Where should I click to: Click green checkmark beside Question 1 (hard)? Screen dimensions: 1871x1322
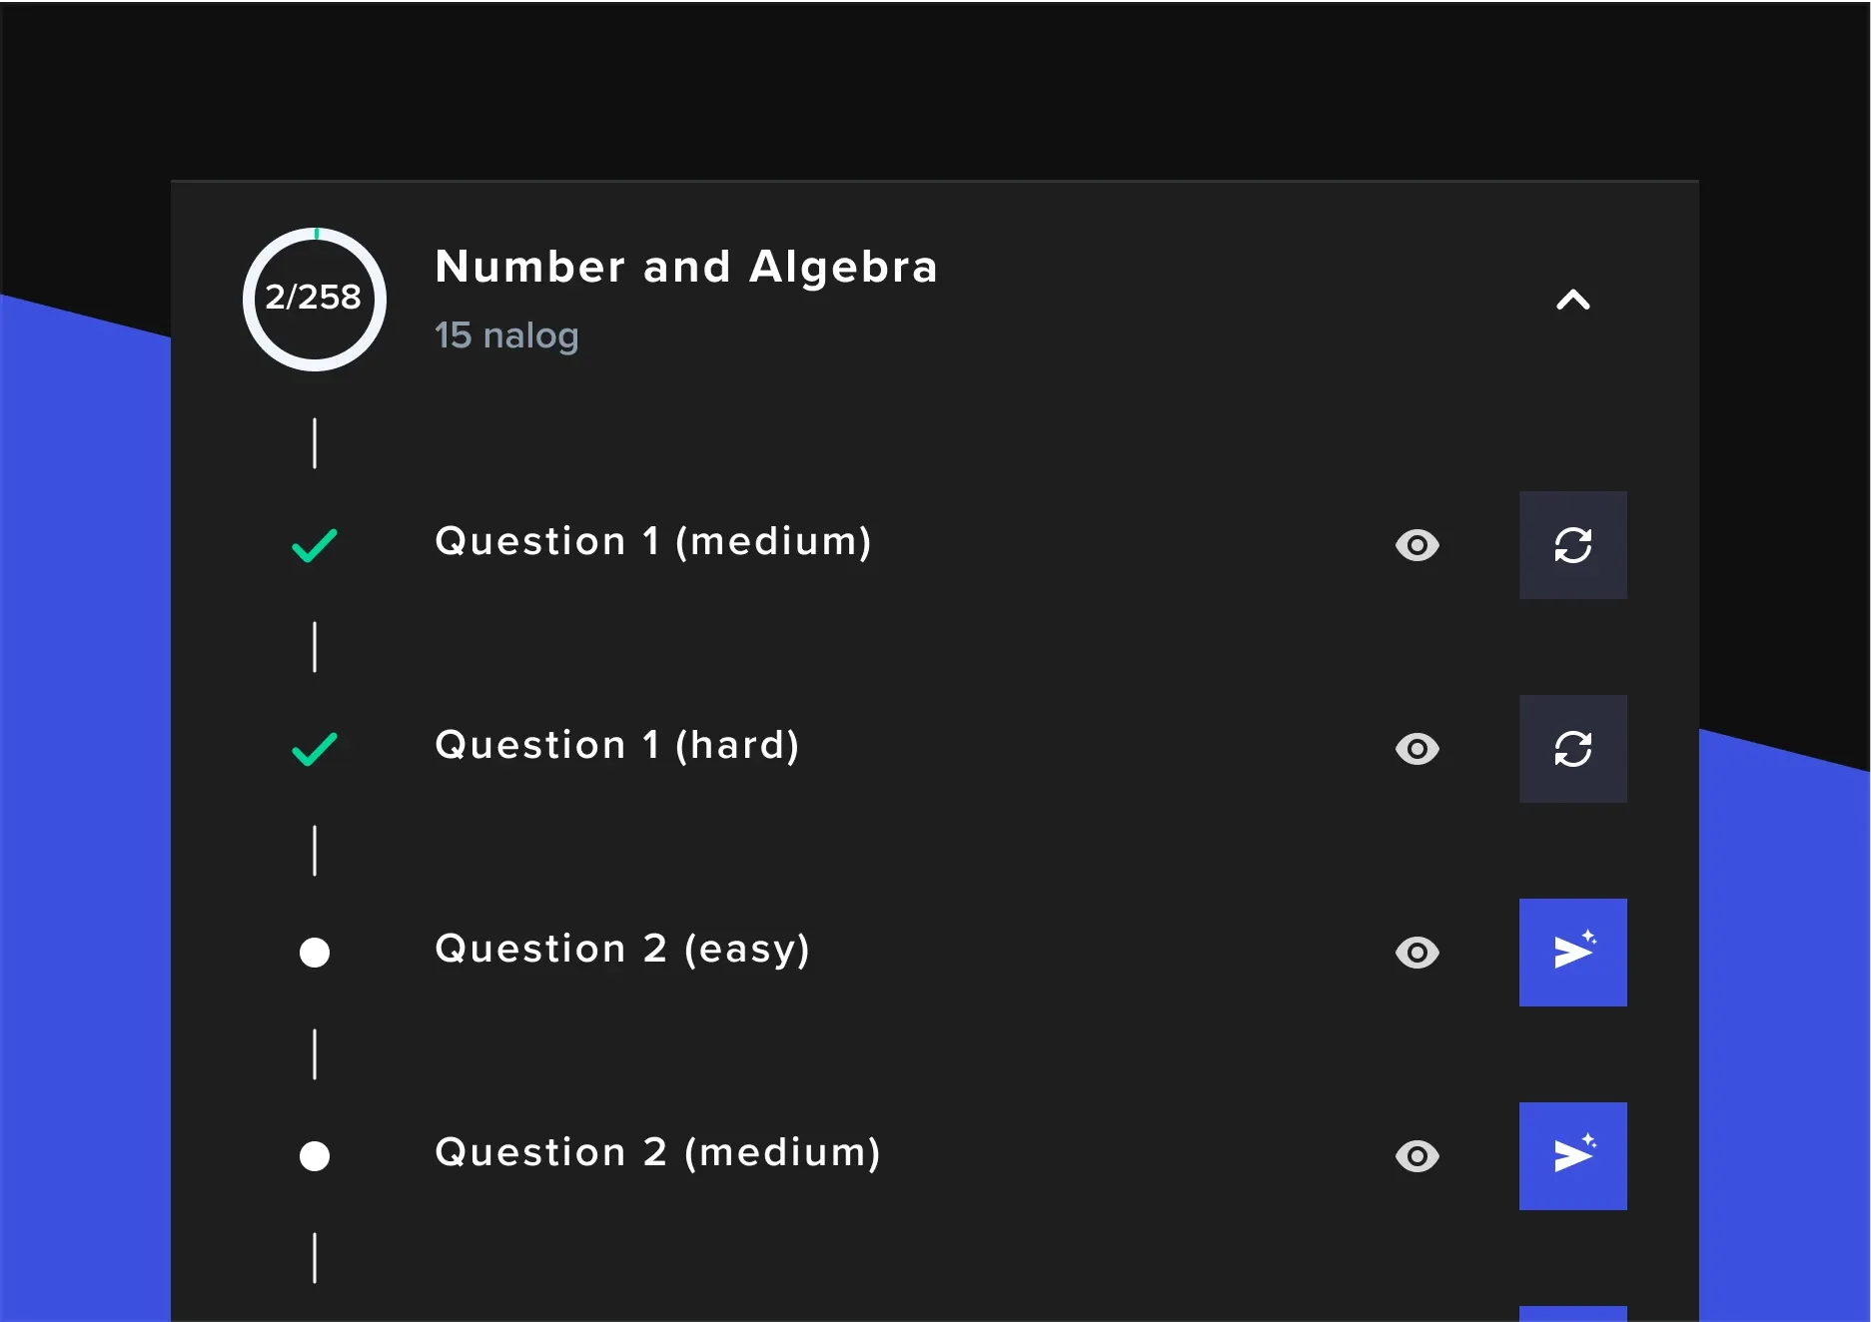[315, 749]
